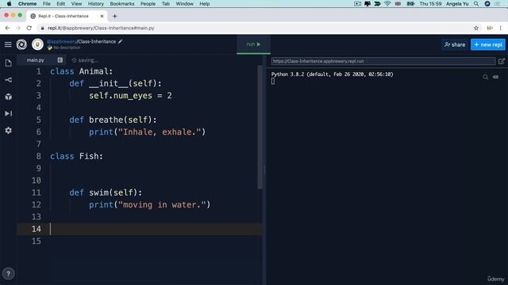Open the Edit menu
The image size is (508, 285).
click(60, 4)
